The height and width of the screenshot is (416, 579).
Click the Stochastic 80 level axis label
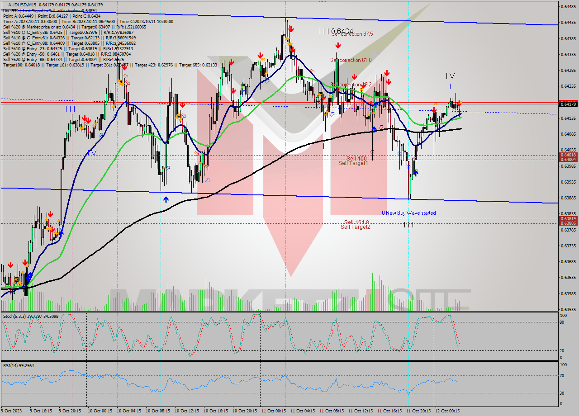tap(563, 322)
